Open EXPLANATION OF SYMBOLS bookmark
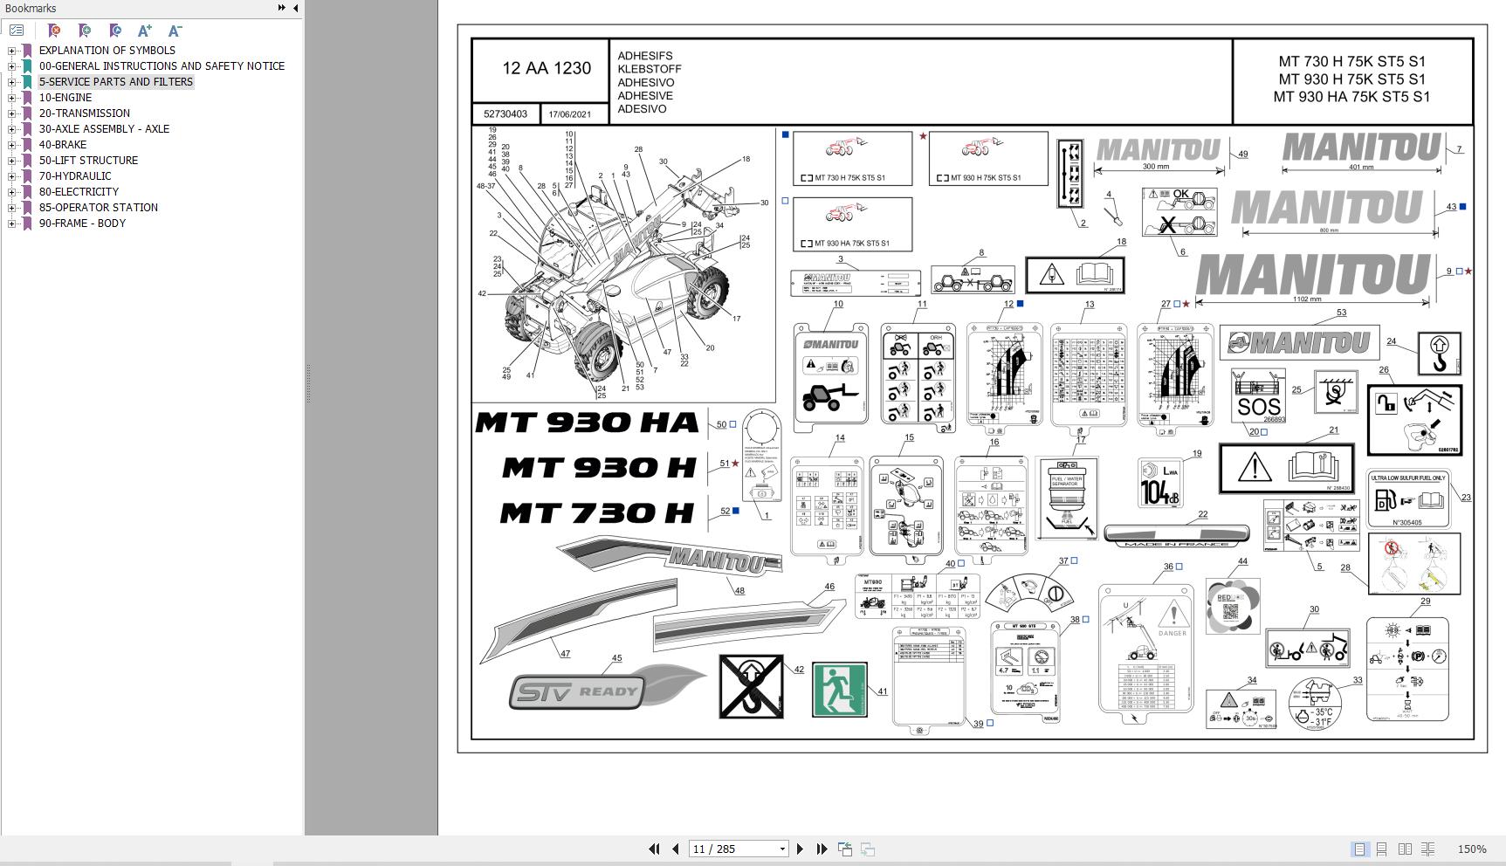This screenshot has height=866, width=1506. coord(107,51)
